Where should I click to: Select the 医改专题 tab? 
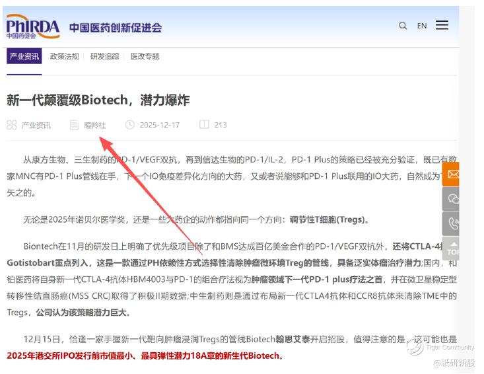145,56
